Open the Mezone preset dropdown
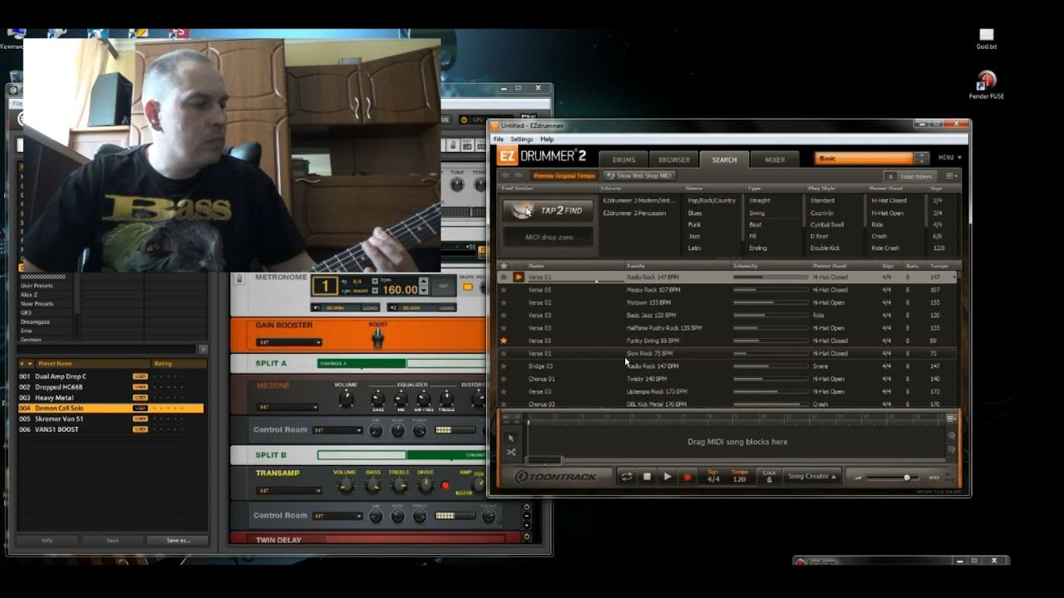The image size is (1064, 598). pos(287,407)
